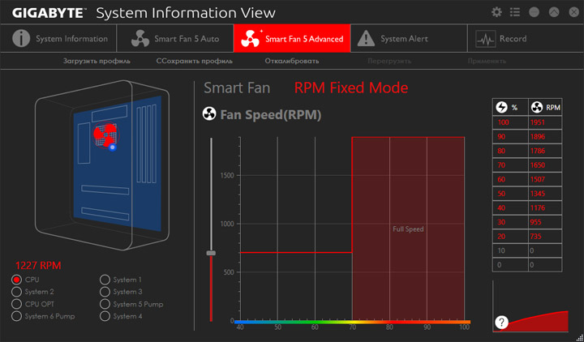Select the CPU OPT radio button
This screenshot has width=584, height=342.
tap(16, 304)
